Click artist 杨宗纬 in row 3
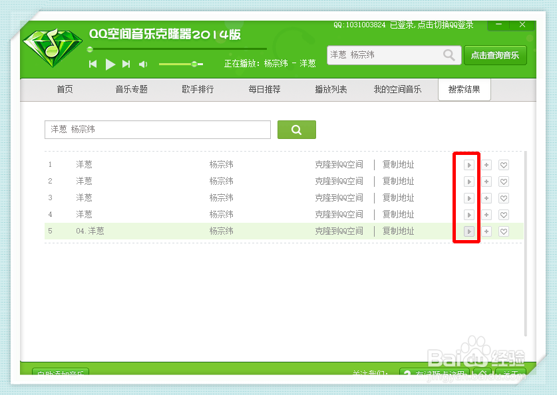This screenshot has width=557, height=395. [222, 197]
